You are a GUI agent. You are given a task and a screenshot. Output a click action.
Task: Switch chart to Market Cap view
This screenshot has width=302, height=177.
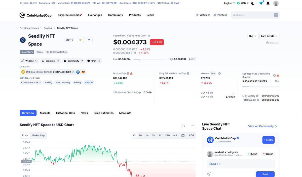38,135
